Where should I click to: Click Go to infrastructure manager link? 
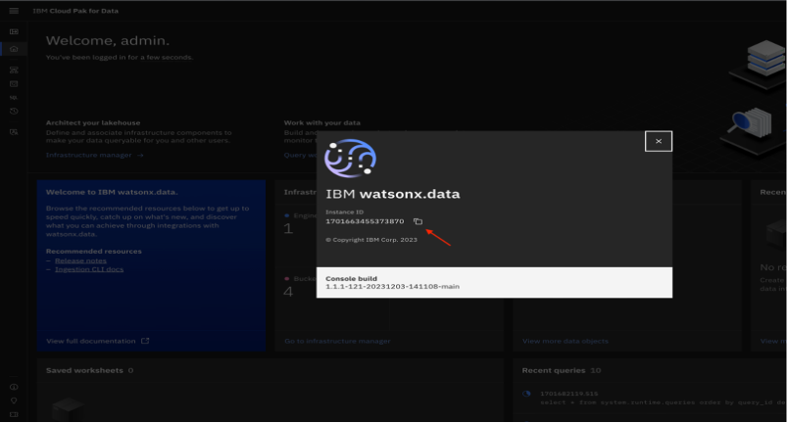coord(336,341)
